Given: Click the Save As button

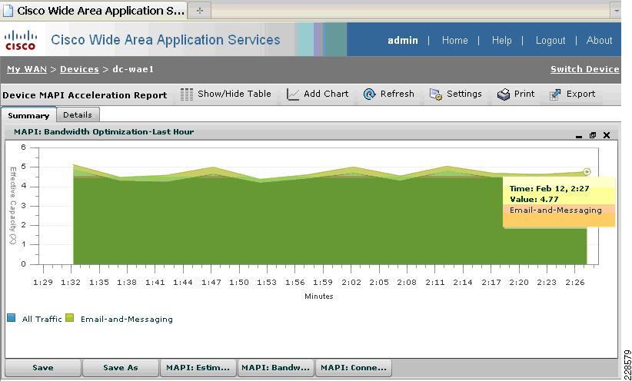Looking at the screenshot, I should tap(120, 368).
